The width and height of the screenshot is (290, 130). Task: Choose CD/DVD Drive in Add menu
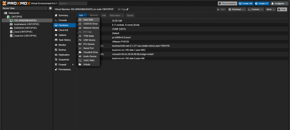coord(89,24)
